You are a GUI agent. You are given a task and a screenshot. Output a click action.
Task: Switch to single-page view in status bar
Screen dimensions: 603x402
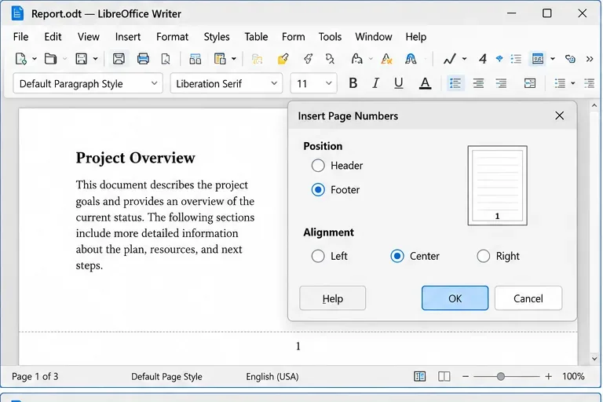click(x=419, y=376)
